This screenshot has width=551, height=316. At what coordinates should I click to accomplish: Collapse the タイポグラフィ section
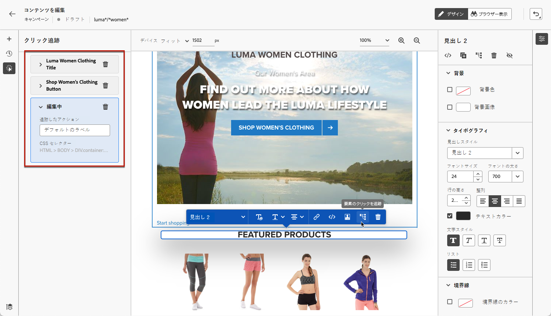click(448, 130)
